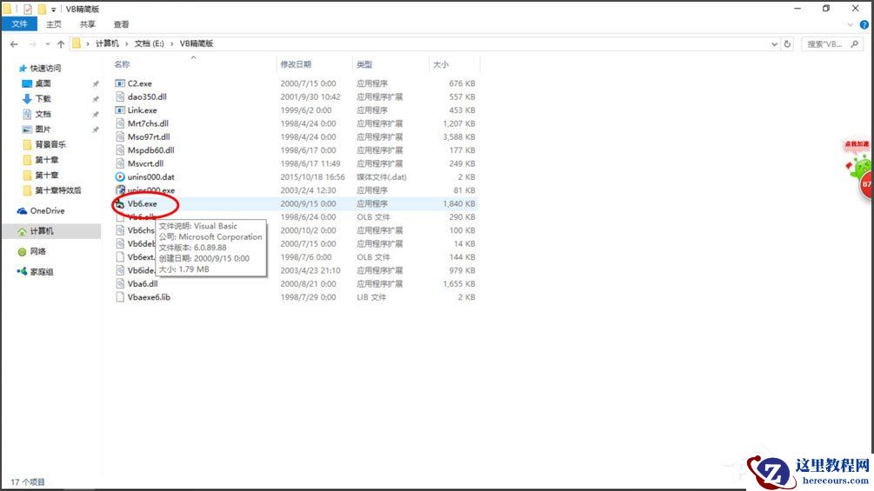Sort by the 名称 column header
This screenshot has width=874, height=491.
[122, 64]
